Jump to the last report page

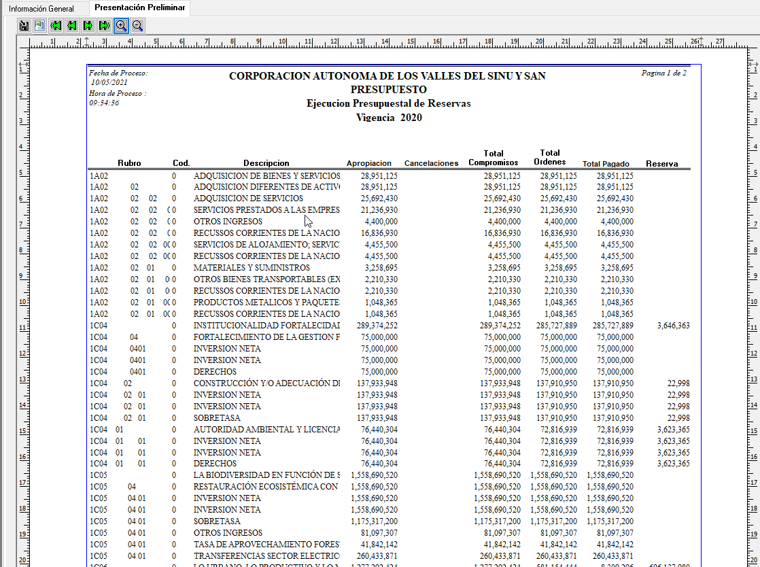click(x=104, y=26)
